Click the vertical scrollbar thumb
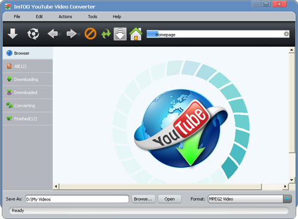Viewport: 298px width, 219px height. click(x=291, y=103)
